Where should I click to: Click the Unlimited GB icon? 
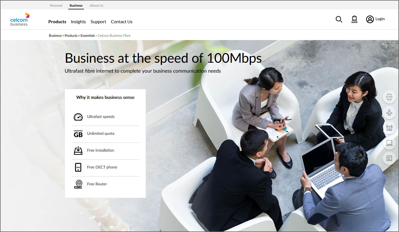point(78,134)
